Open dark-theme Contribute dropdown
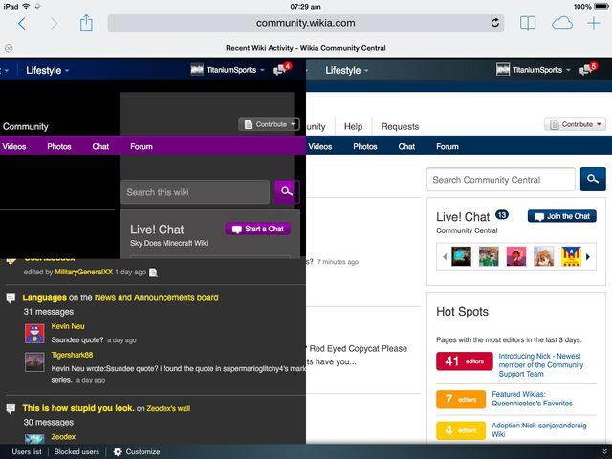 click(x=270, y=124)
